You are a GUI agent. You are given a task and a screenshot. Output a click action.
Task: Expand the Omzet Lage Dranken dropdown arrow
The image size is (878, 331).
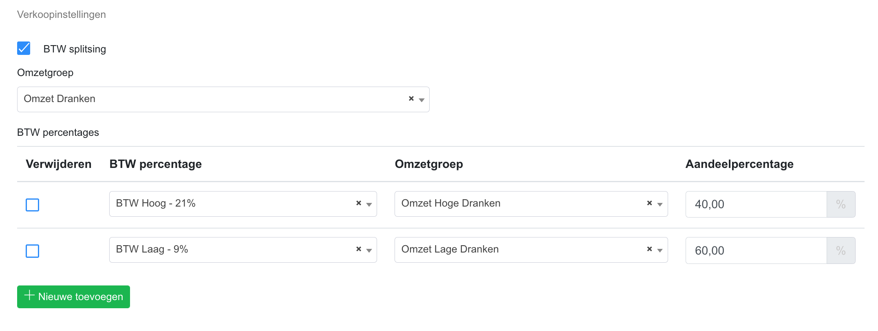660,250
